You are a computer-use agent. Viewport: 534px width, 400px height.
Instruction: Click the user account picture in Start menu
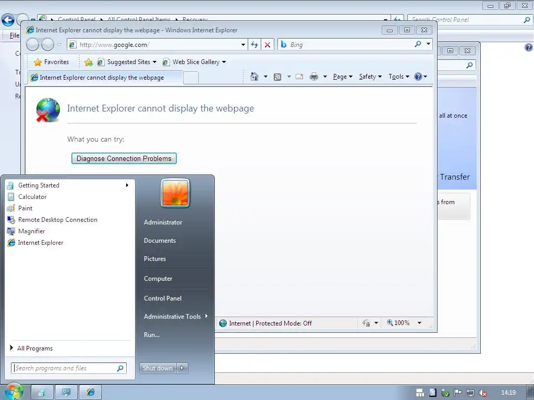click(x=175, y=193)
